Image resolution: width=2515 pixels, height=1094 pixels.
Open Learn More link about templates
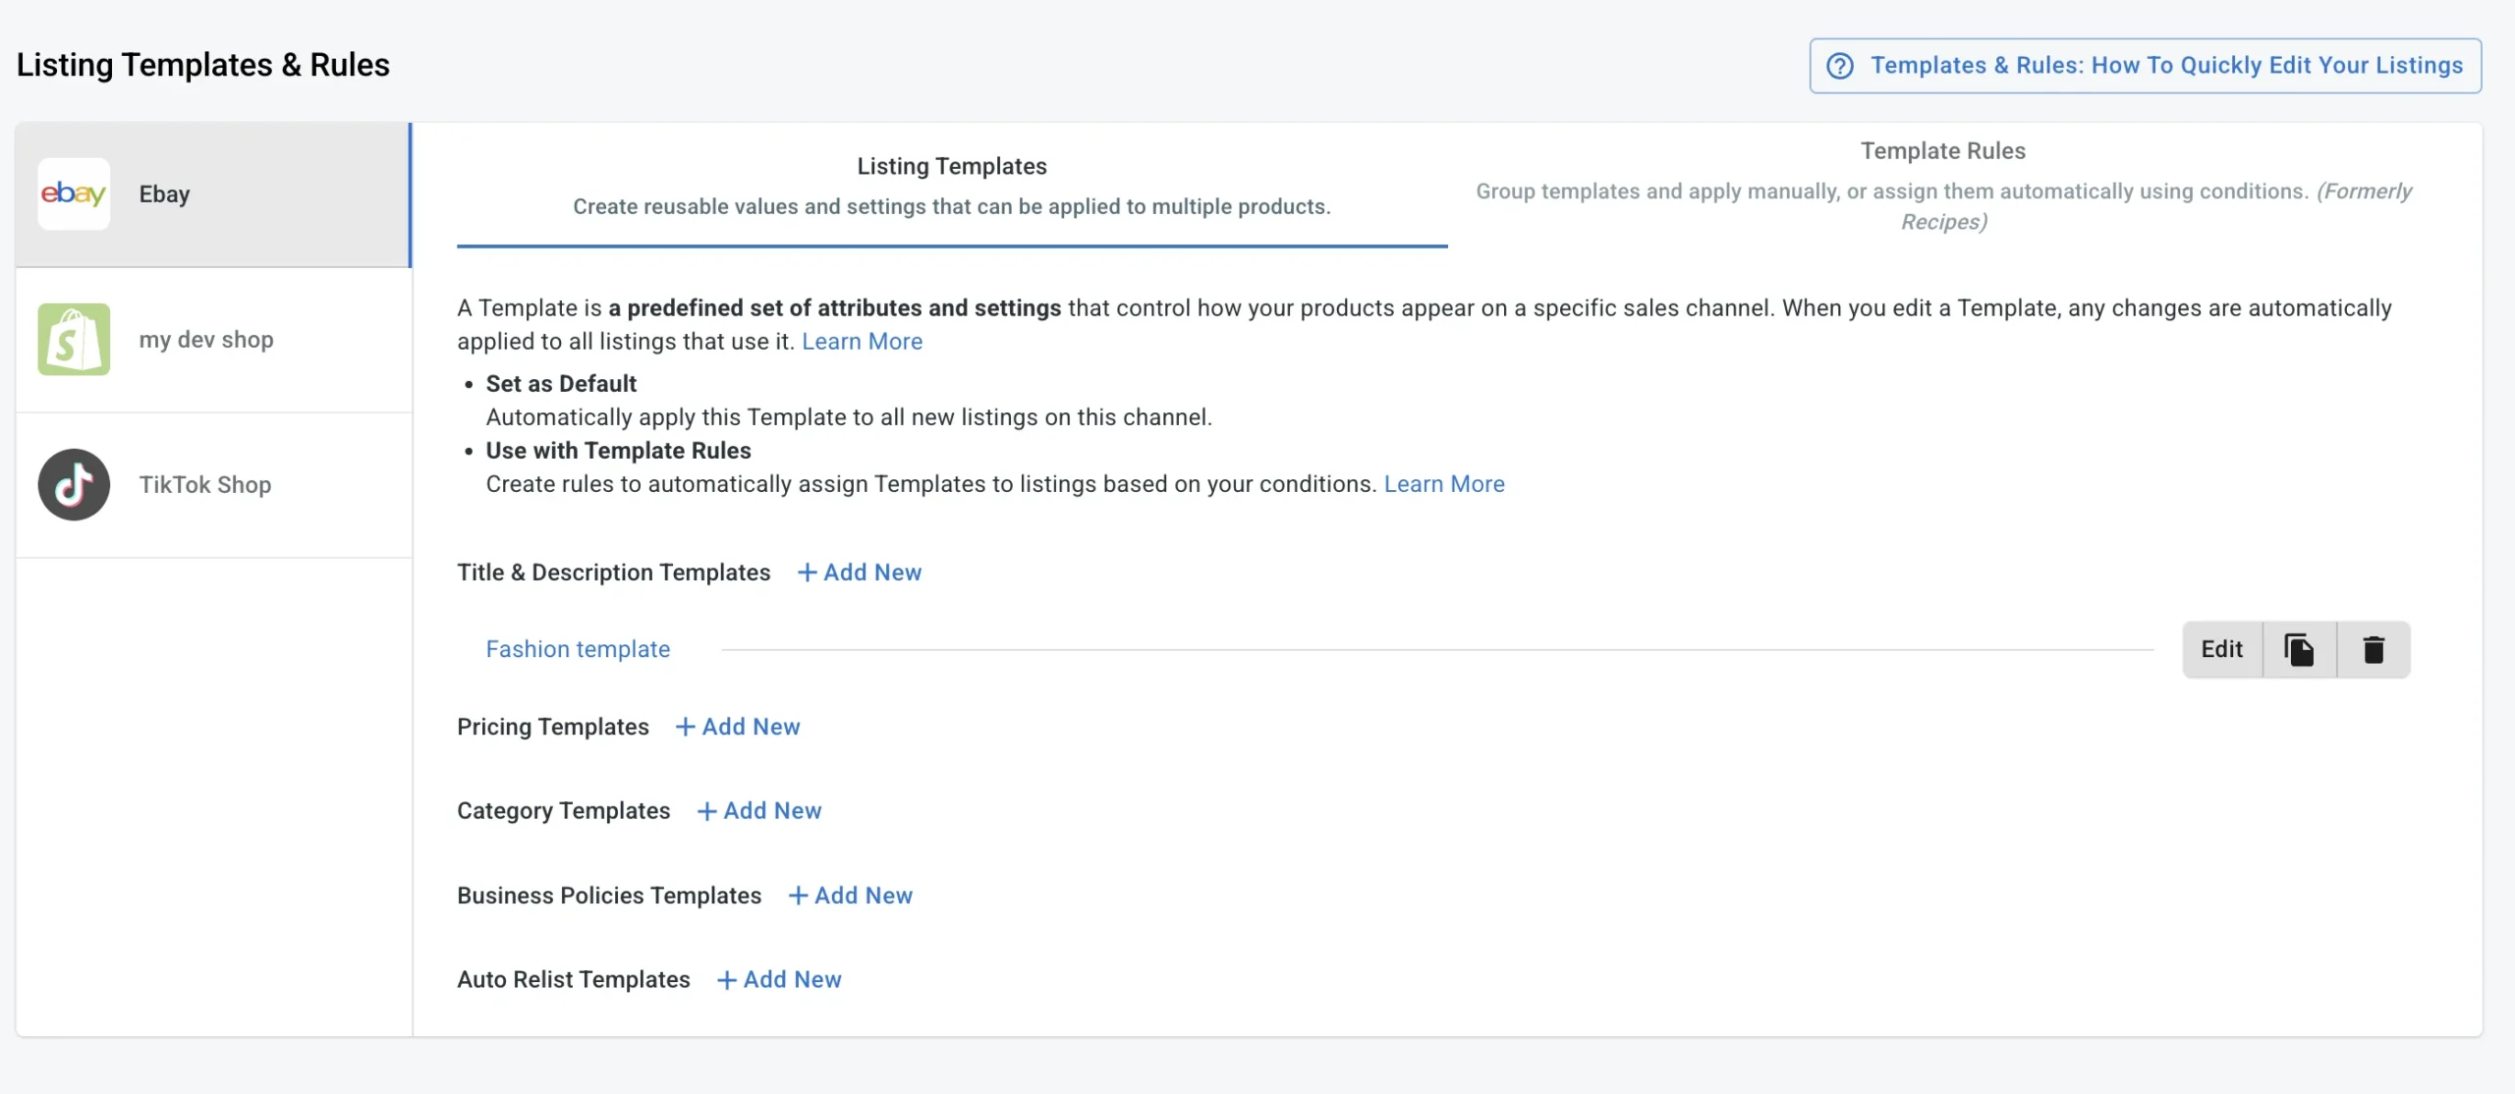862,342
